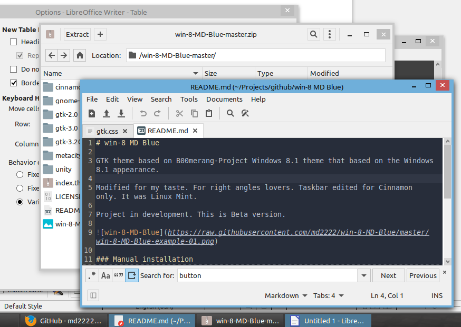Open find with the magnifier toolbar icon

point(230,113)
